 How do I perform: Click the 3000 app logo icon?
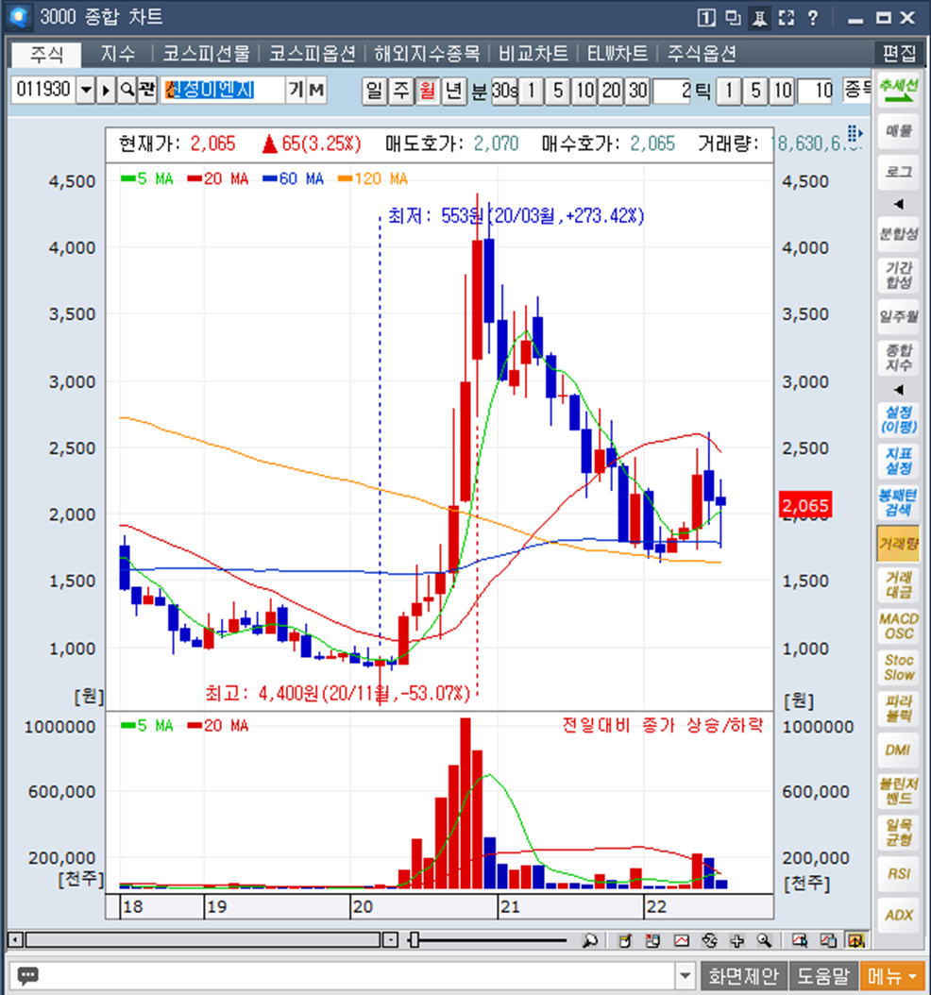tap(19, 17)
